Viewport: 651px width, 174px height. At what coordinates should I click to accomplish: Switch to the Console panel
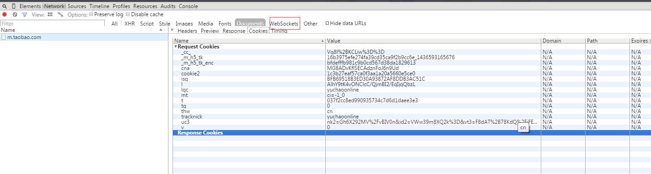click(188, 6)
